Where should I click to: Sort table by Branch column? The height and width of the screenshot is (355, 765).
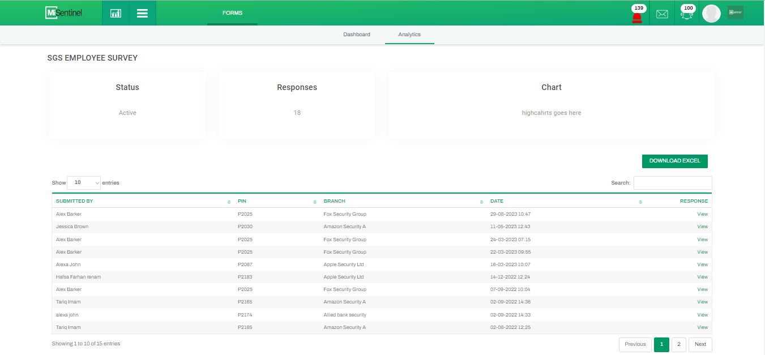402,201
